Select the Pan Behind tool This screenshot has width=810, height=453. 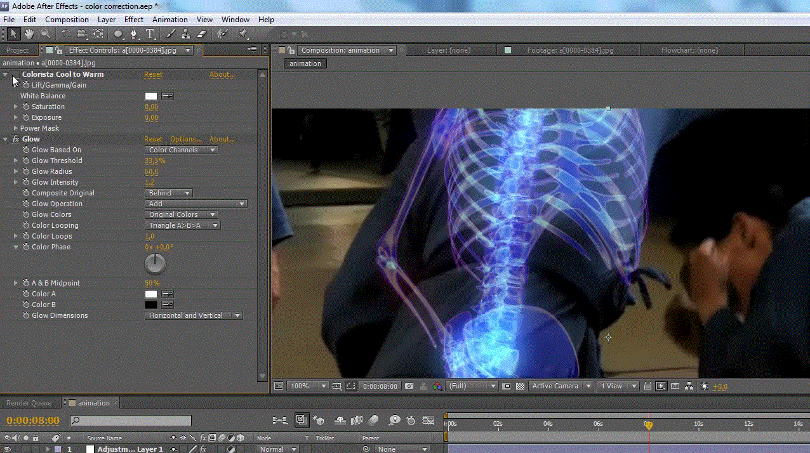[x=98, y=34]
